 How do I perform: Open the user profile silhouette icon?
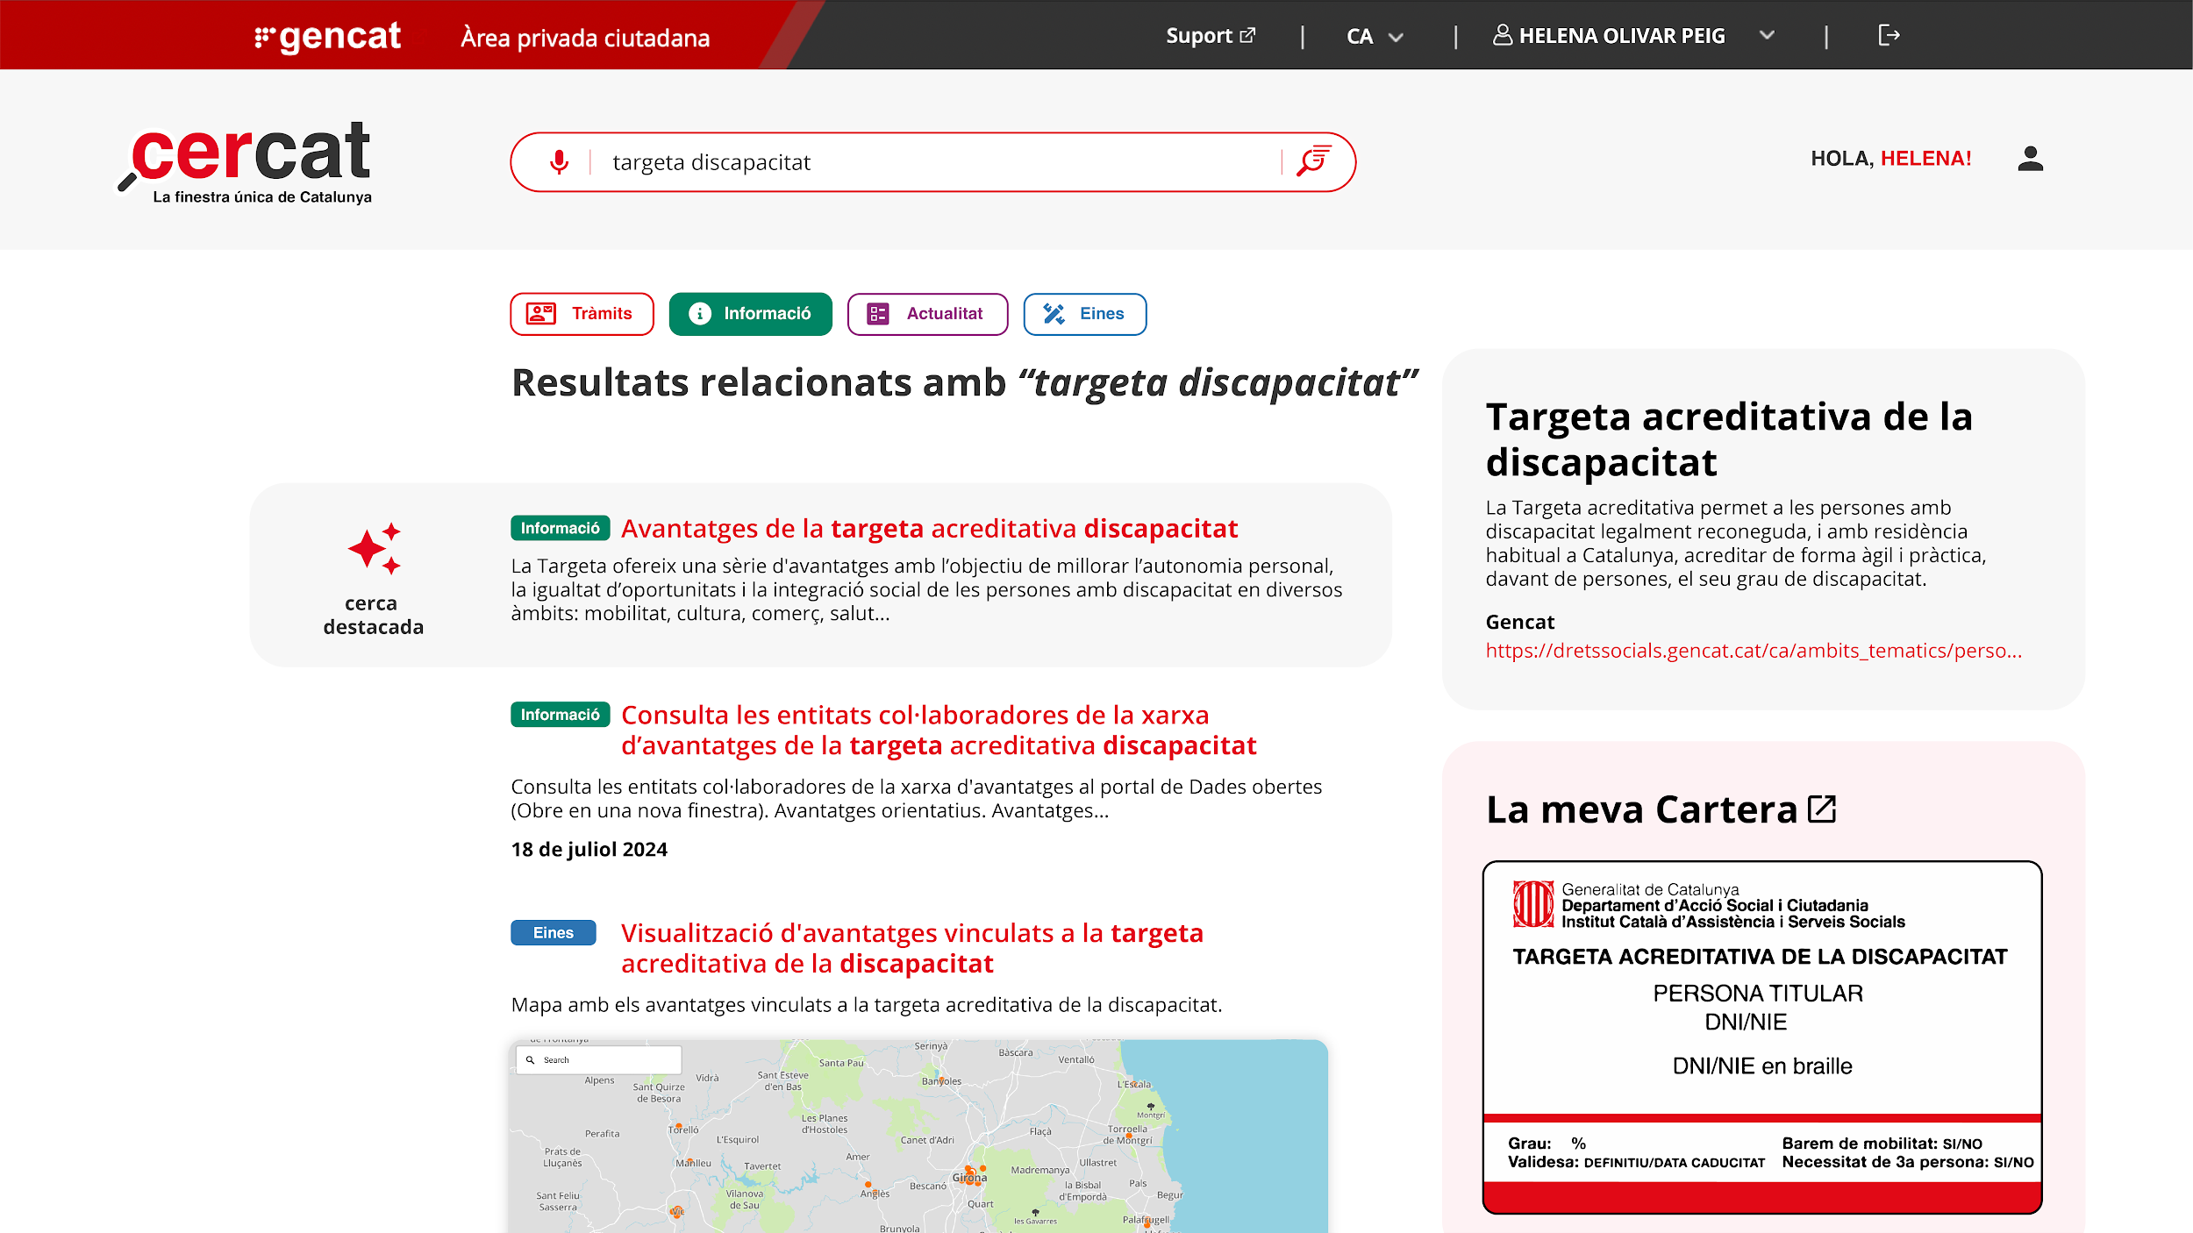(x=2030, y=159)
